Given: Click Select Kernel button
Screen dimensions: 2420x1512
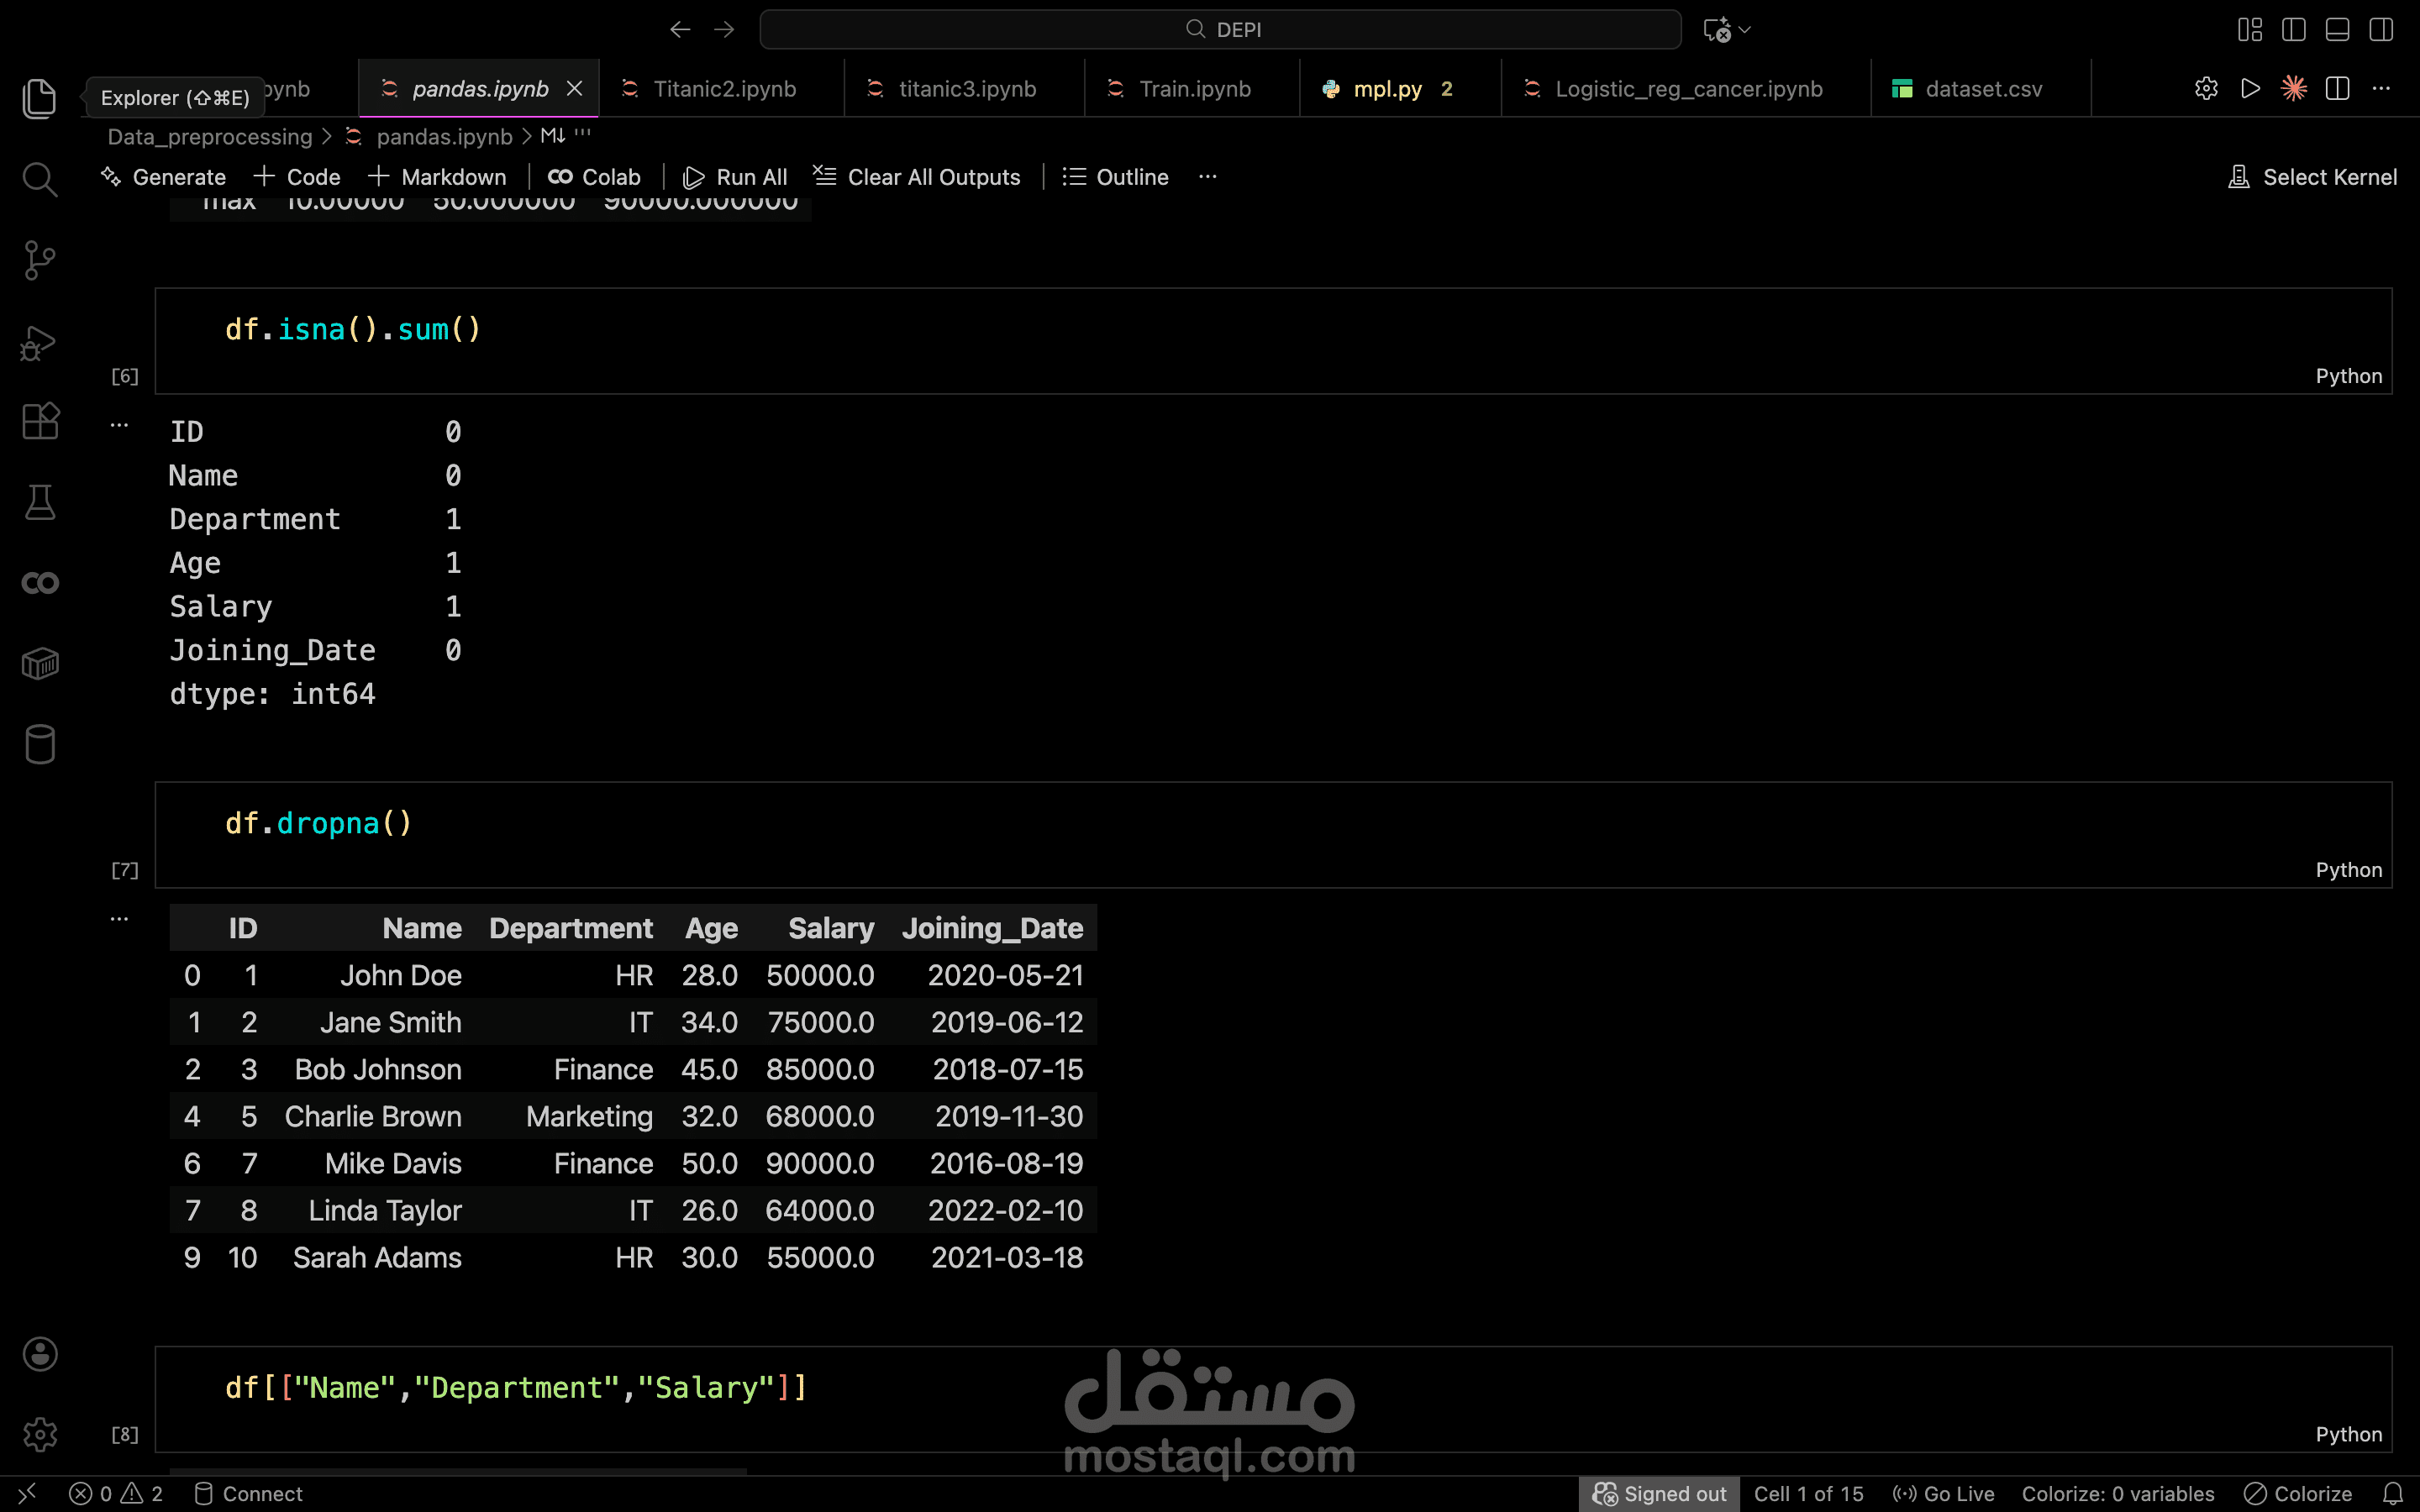Looking at the screenshot, I should pos(2312,177).
